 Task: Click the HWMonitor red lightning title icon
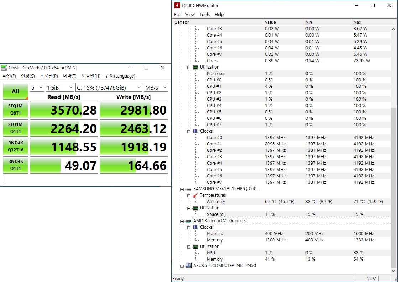[x=177, y=5]
